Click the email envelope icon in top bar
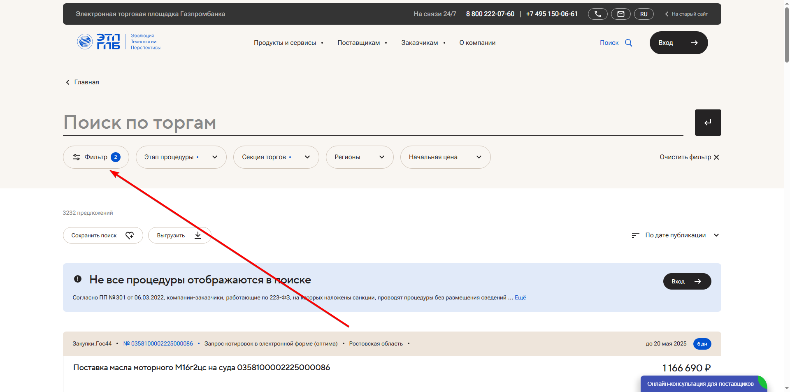The height and width of the screenshot is (392, 790). 620,14
